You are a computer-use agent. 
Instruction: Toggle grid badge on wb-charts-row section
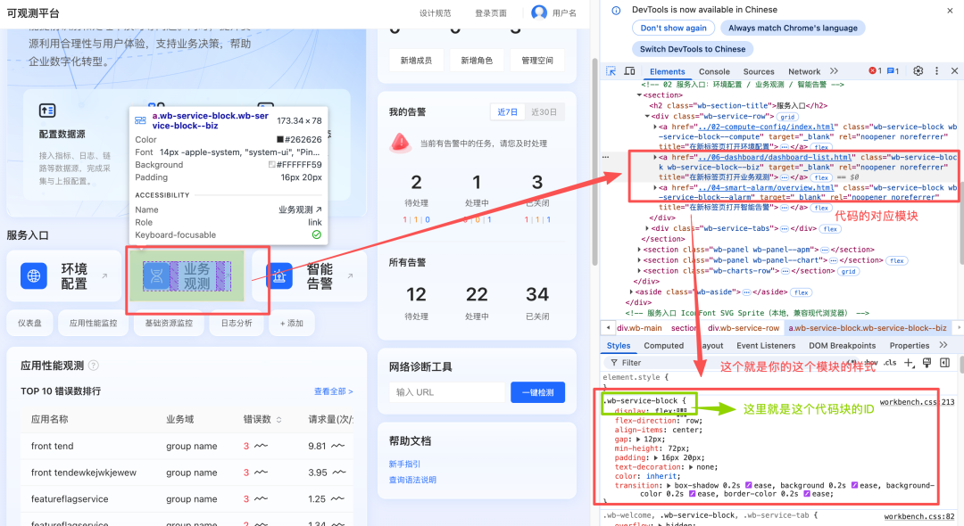click(x=849, y=271)
